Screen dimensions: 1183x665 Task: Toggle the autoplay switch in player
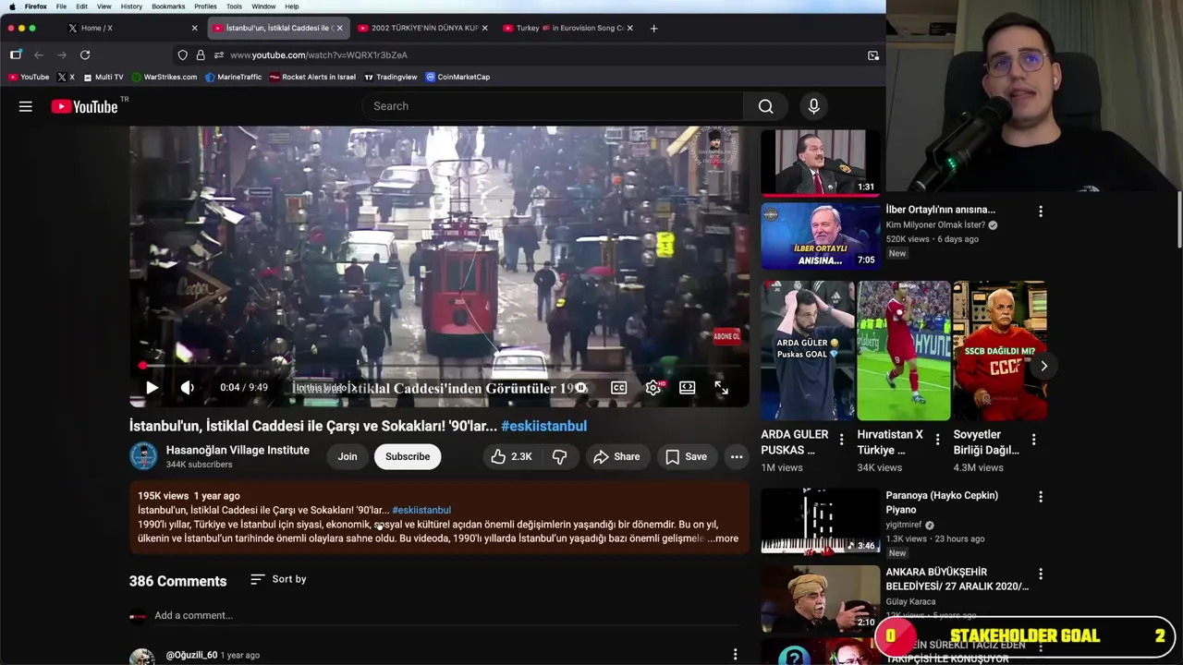click(579, 388)
